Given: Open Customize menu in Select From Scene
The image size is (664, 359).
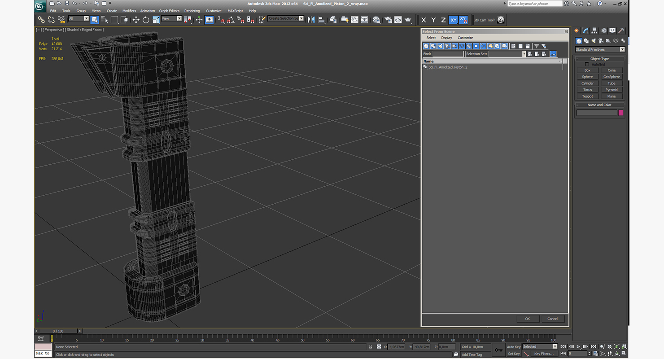Looking at the screenshot, I should click(x=465, y=38).
